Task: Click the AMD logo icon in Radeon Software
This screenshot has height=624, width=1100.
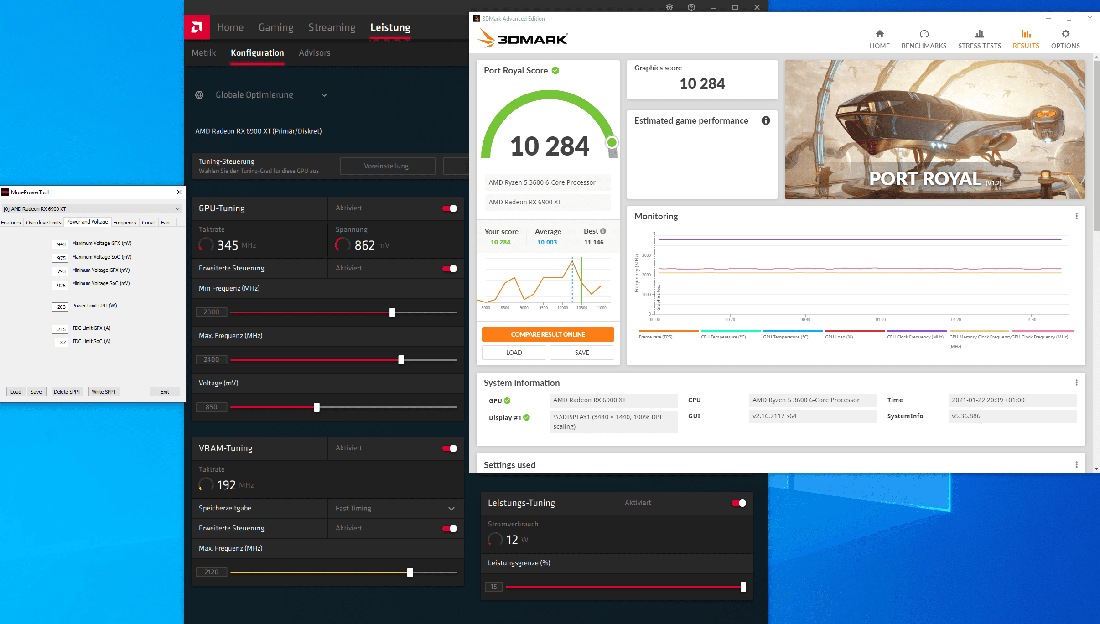Action: coord(197,27)
